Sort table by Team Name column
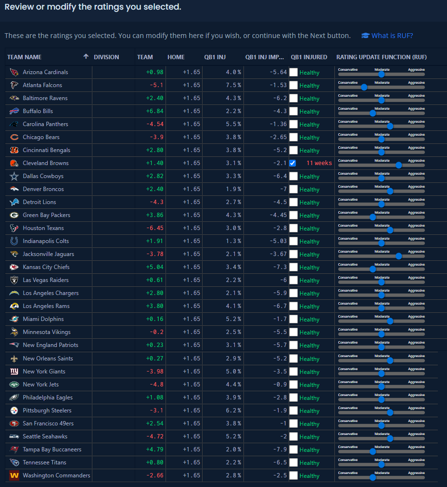The width and height of the screenshot is (447, 487). 24,57
